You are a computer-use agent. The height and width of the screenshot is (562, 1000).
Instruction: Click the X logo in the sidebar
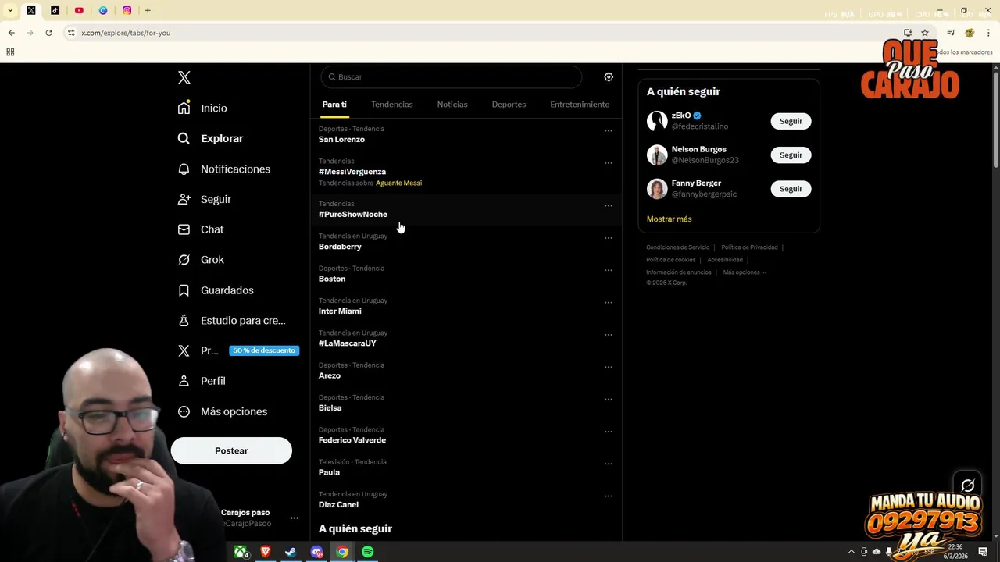click(x=184, y=77)
